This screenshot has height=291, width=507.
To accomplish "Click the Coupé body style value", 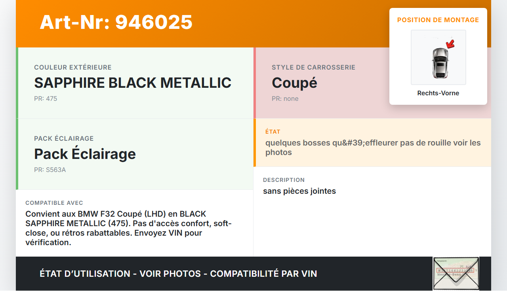I will coord(294,83).
